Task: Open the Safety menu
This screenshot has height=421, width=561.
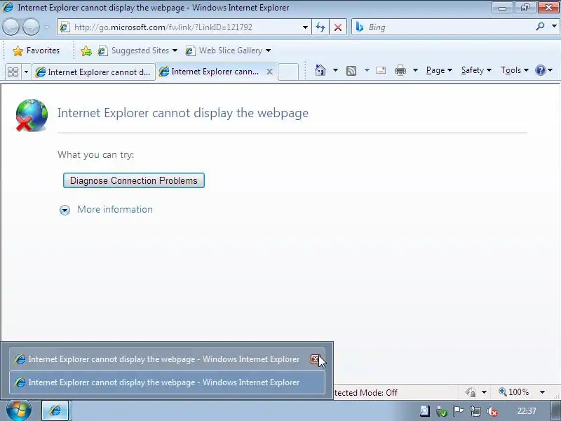Action: point(476,70)
